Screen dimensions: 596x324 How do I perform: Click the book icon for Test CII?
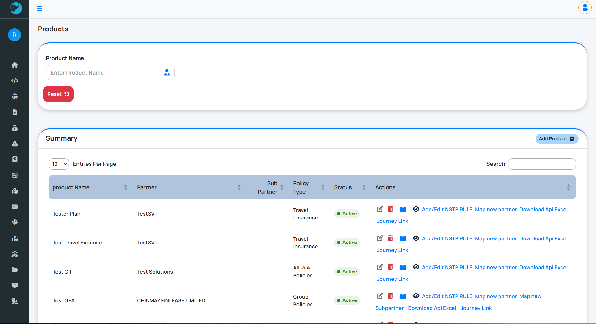pos(403,268)
